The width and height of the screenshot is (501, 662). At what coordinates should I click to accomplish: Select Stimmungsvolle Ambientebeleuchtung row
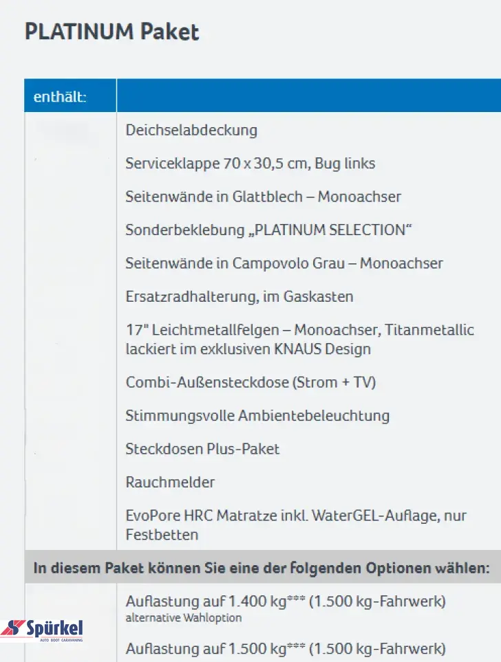coord(257,416)
